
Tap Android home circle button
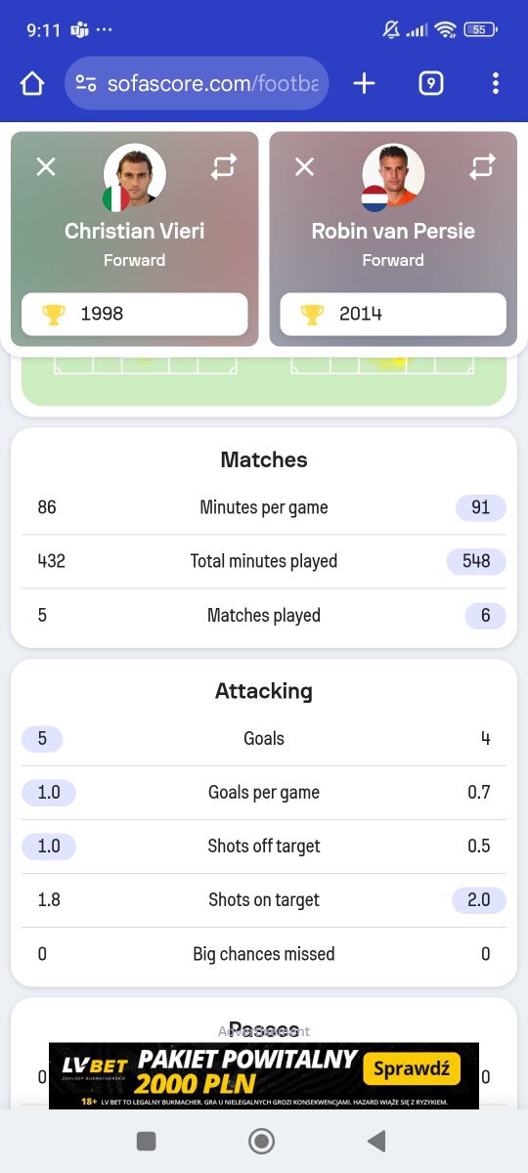(x=261, y=1141)
